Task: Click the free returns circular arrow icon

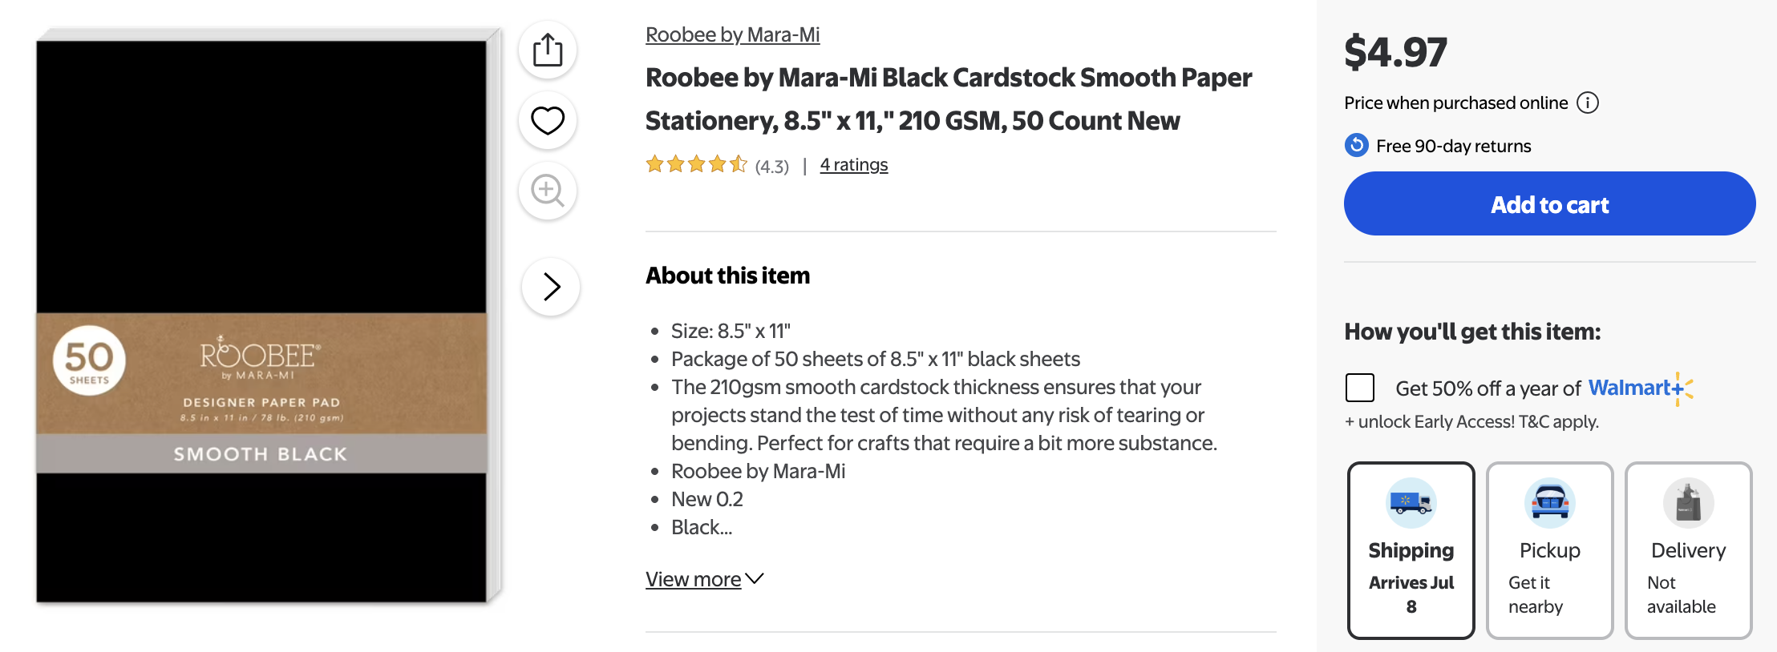Action: click(x=1356, y=145)
